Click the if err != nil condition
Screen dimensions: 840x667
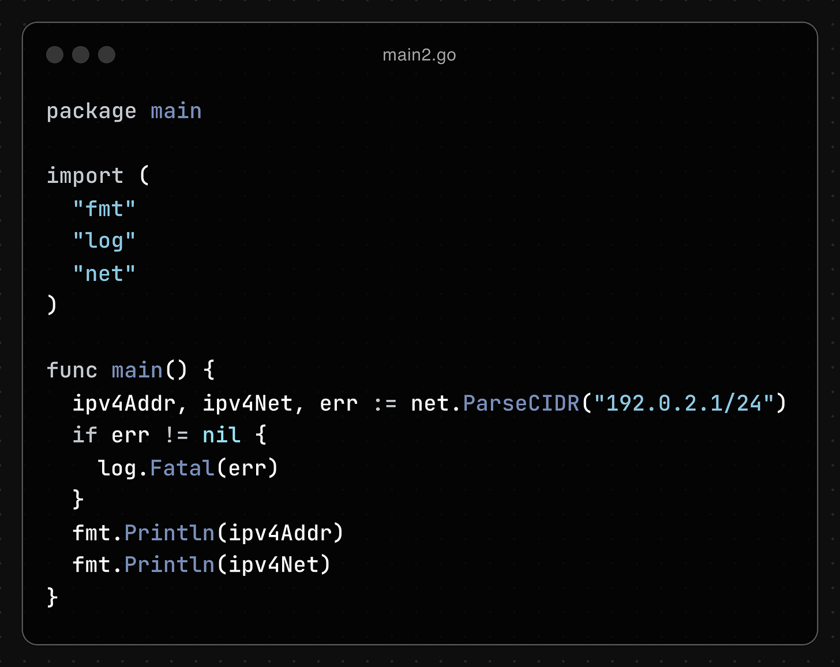167,435
